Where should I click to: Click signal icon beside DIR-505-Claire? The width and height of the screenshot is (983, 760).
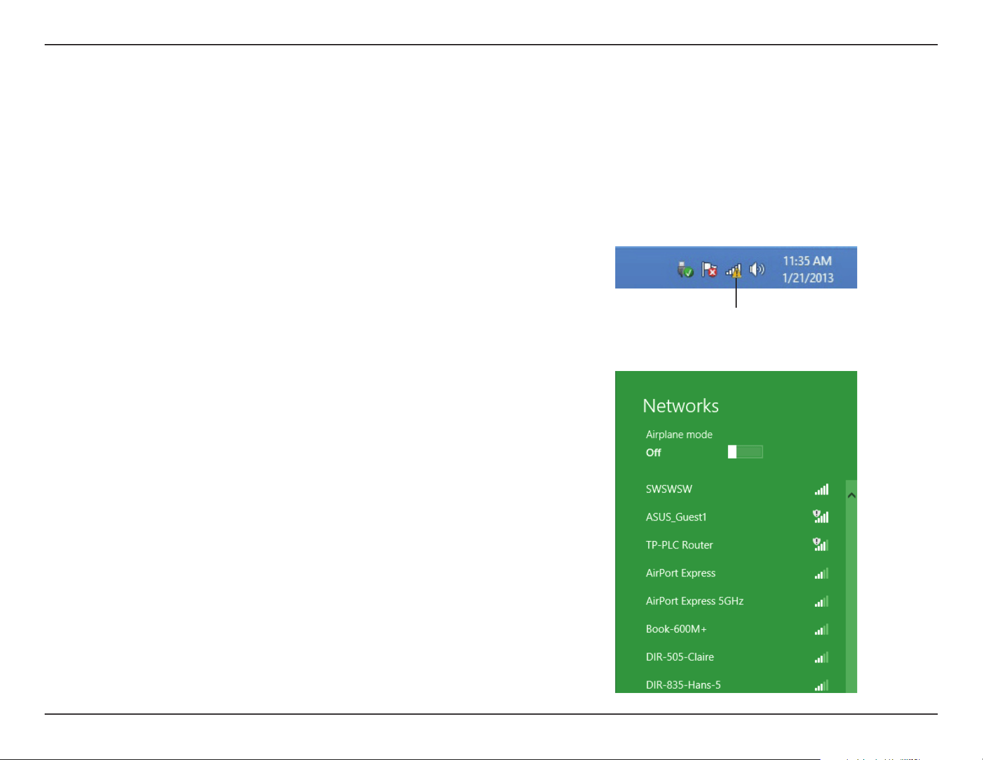(x=822, y=657)
